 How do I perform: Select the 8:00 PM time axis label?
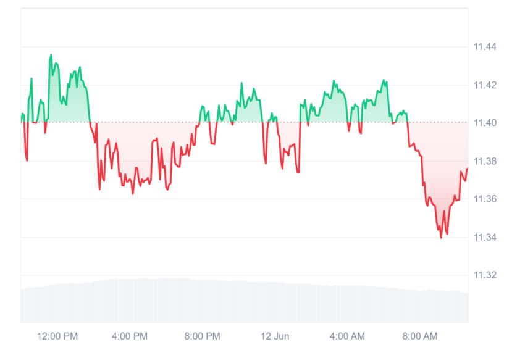(202, 336)
